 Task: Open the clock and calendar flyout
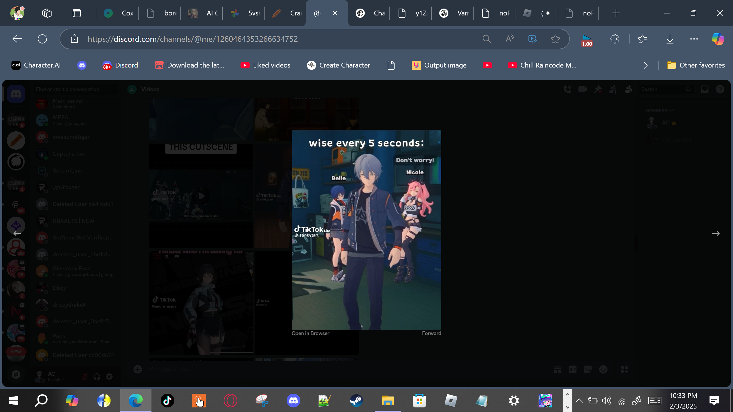[683, 401]
